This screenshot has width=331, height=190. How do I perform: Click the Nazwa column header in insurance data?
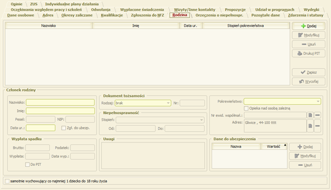click(236, 147)
